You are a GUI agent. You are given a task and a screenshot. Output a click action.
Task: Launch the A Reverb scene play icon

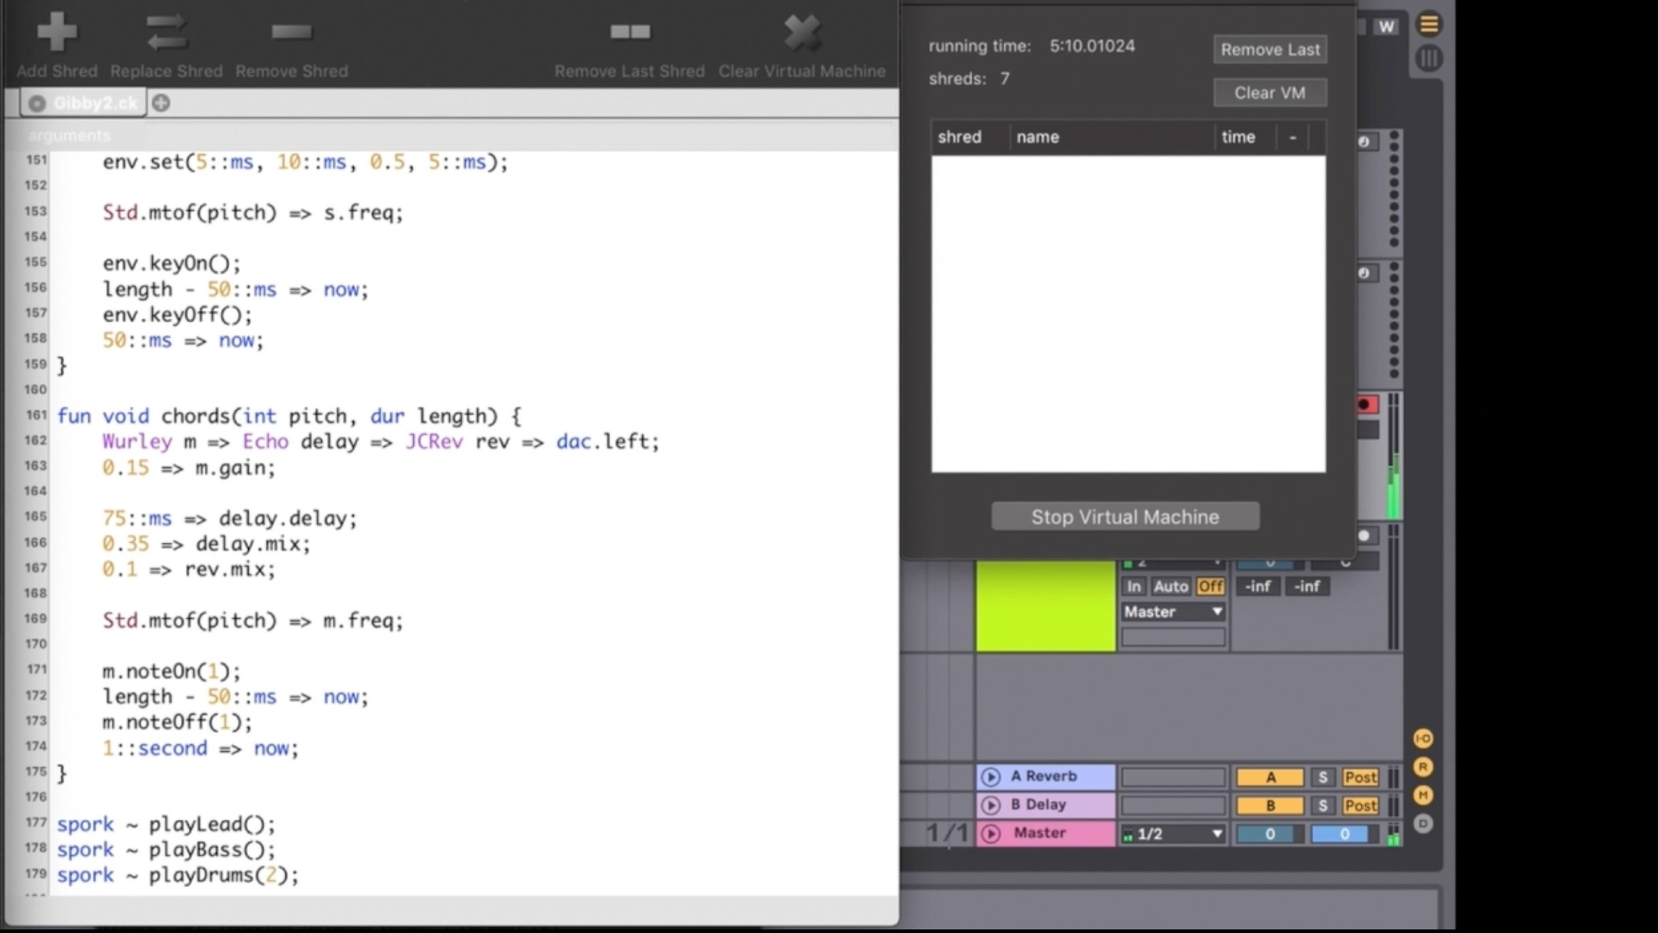pyautogui.click(x=991, y=777)
